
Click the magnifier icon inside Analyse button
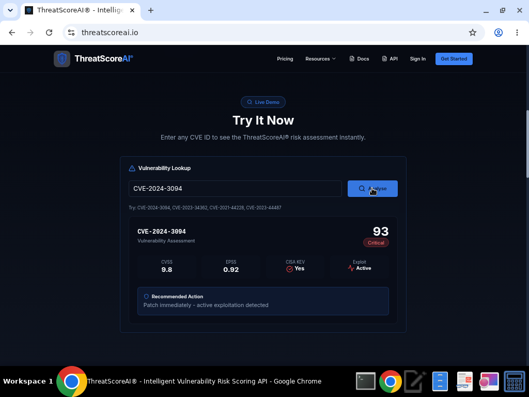click(x=362, y=189)
